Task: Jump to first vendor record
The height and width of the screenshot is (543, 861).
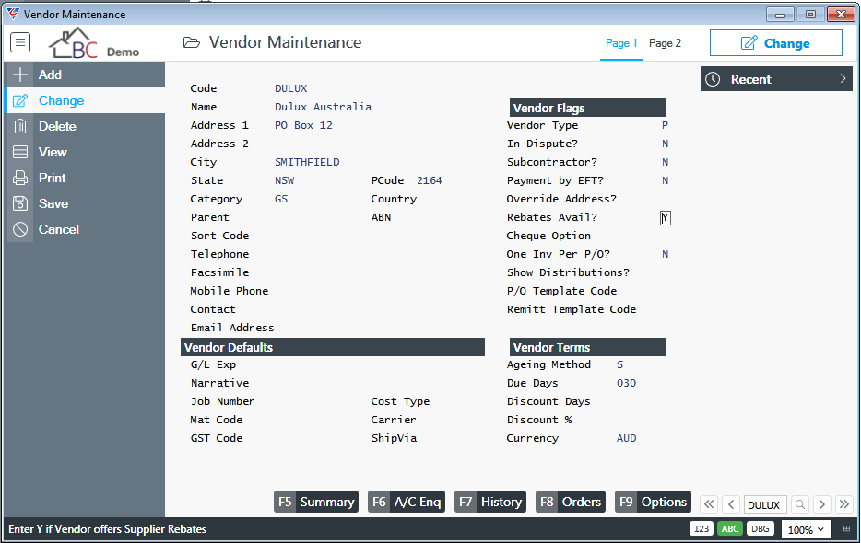Action: pos(709,504)
